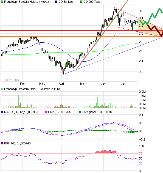
Task: Click the blue GD 38 Tage swatch
Action: [x=56, y=2]
